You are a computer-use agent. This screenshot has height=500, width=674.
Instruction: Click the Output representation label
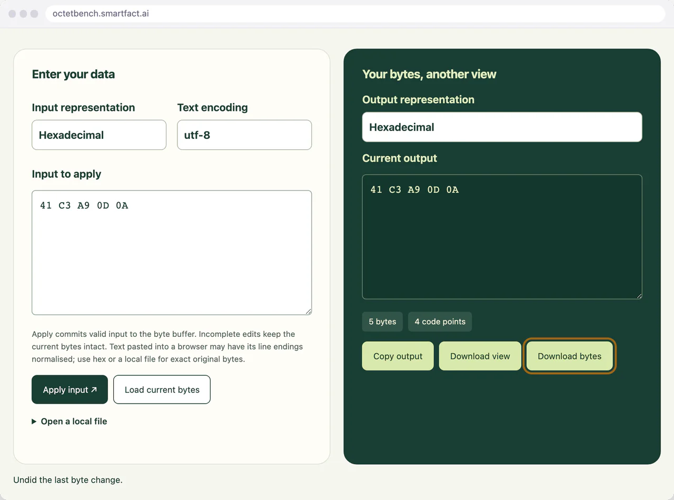[418, 99]
